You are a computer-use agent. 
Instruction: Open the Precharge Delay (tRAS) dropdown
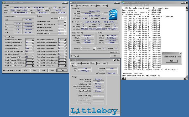point(65,30)
